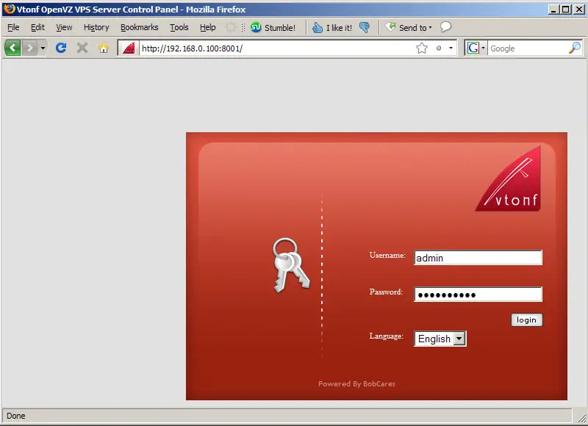Click the Forward navigation arrow

[x=30, y=48]
